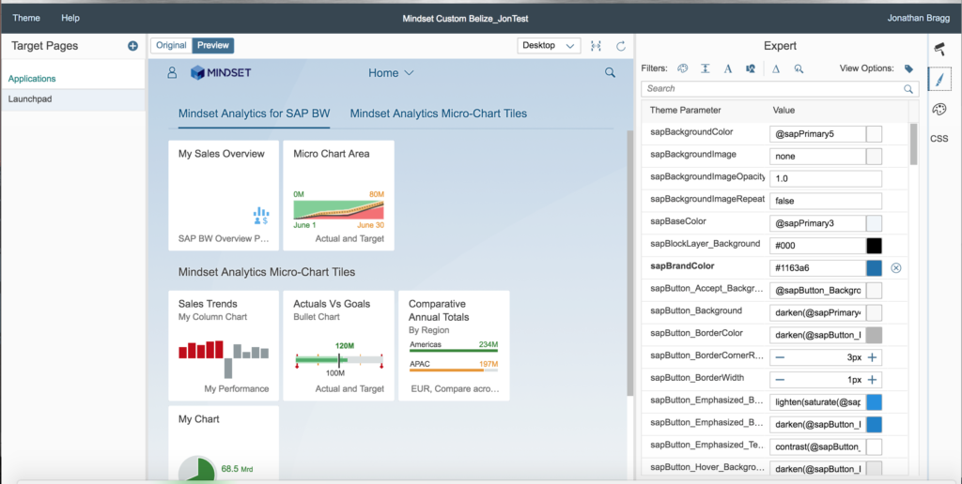Select the Expert paintbrush panel icon
This screenshot has width=962, height=484.
[x=939, y=79]
